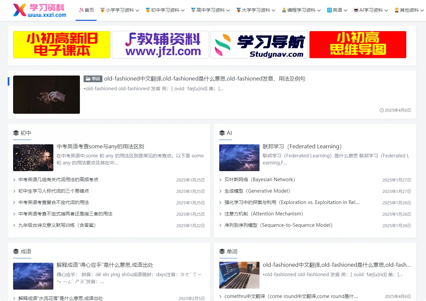This screenshot has width=426, height=301.
Task: Click the 小初高思维导图 red banner
Action: pyautogui.click(x=357, y=44)
